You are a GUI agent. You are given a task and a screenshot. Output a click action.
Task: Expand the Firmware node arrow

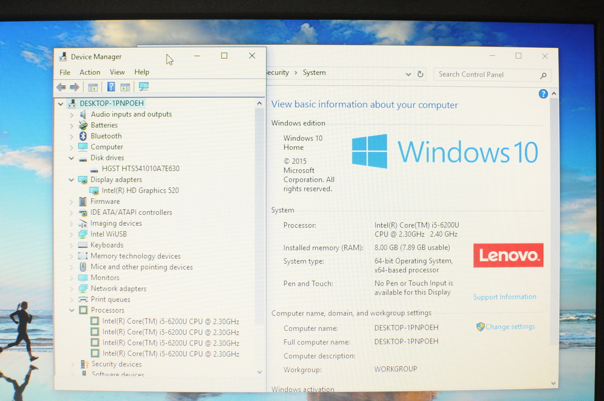pyautogui.click(x=71, y=202)
